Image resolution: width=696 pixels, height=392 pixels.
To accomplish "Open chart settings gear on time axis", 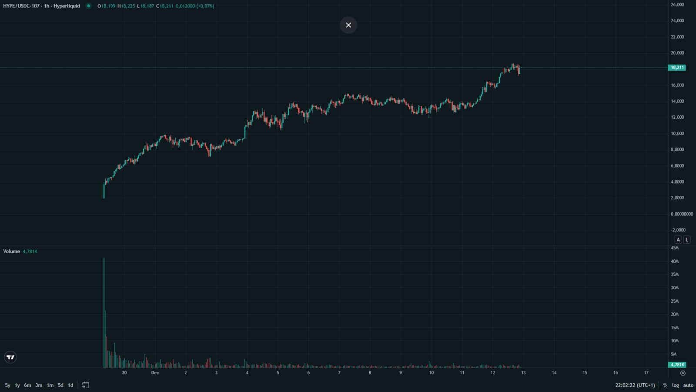I will pos(683,373).
